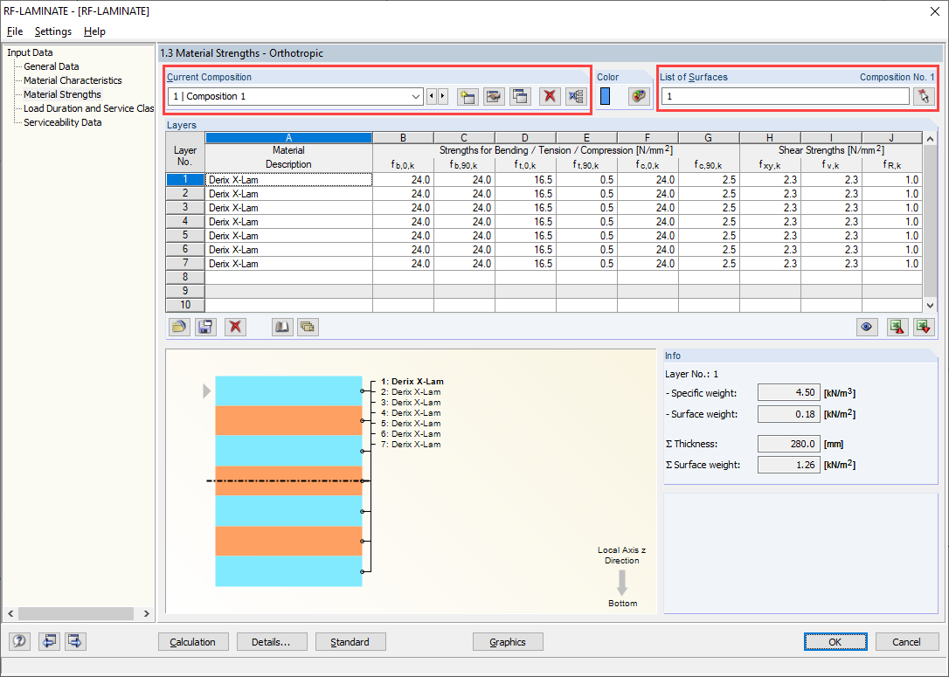Click the Specific weight field 4.50
949x677 pixels.
click(788, 392)
